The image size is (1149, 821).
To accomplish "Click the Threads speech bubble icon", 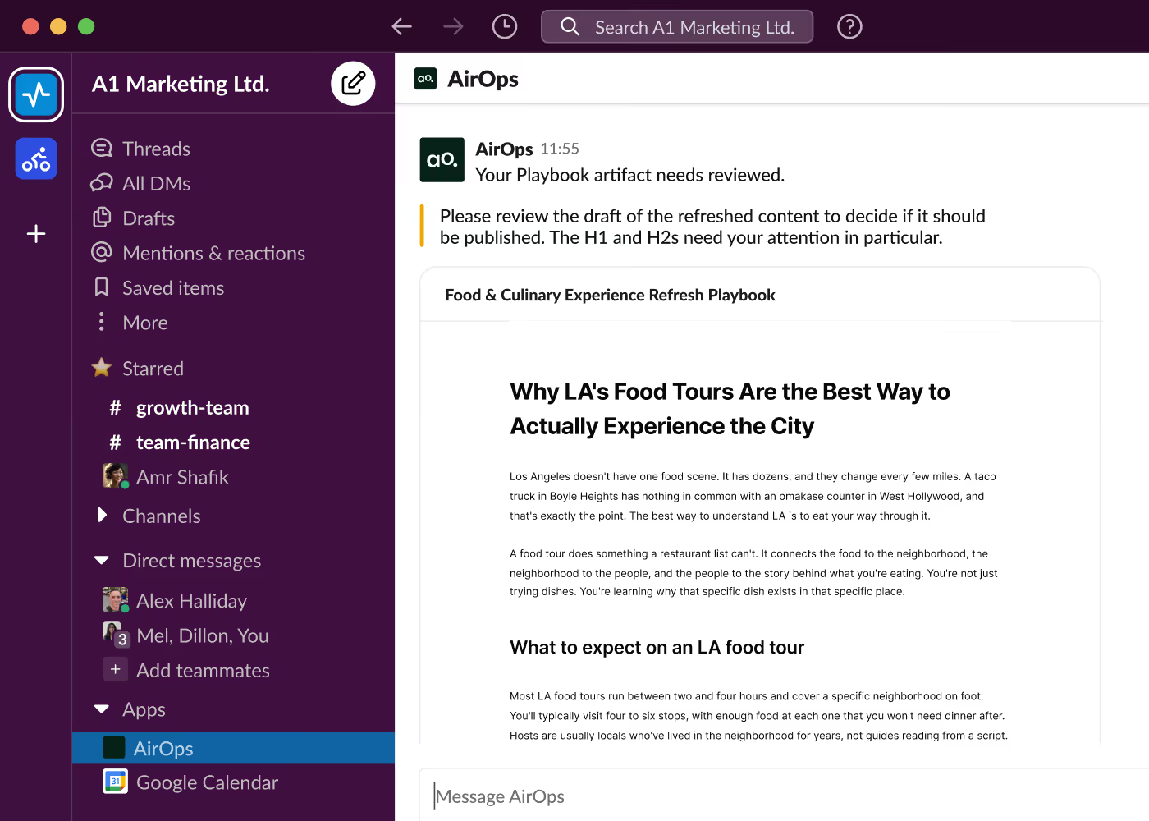I will [102, 149].
